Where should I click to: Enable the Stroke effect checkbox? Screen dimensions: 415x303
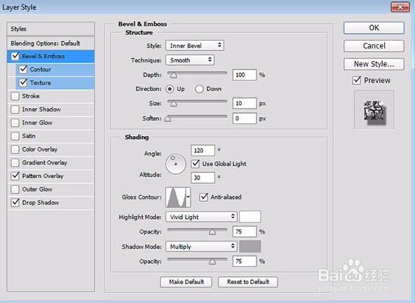pyautogui.click(x=15, y=96)
